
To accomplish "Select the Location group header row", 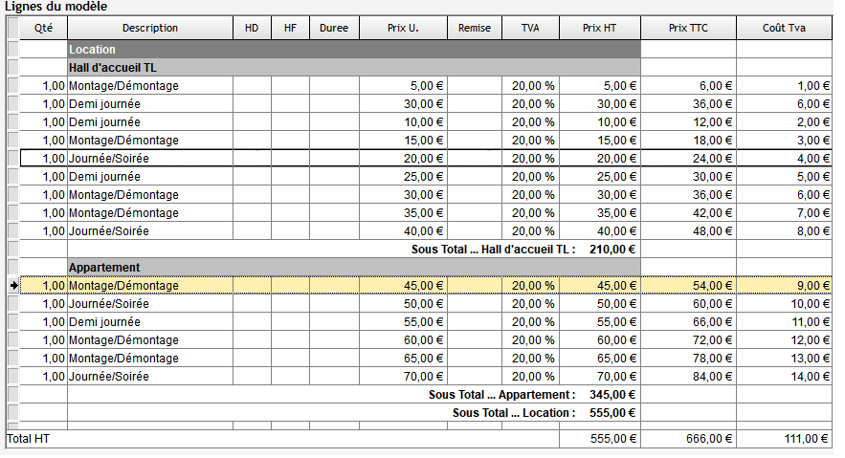I will (352, 49).
